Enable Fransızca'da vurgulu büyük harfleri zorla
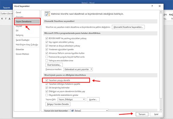This screenshot has width=173, height=119. click(47, 57)
